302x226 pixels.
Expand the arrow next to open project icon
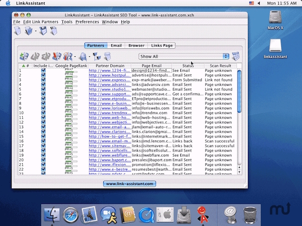click(x=36, y=32)
